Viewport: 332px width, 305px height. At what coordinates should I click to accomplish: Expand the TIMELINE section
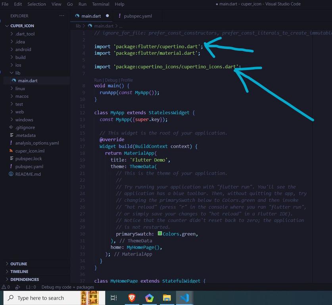(x=19, y=272)
